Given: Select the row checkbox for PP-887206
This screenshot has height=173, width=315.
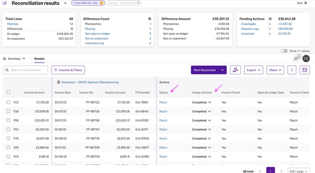Looking at the screenshot, I should [8, 147].
